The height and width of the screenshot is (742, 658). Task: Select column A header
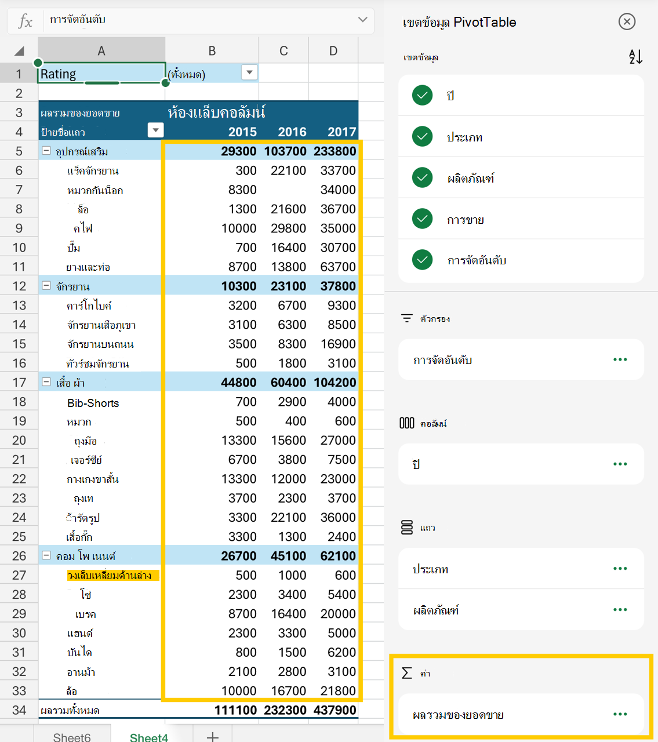pyautogui.click(x=101, y=51)
